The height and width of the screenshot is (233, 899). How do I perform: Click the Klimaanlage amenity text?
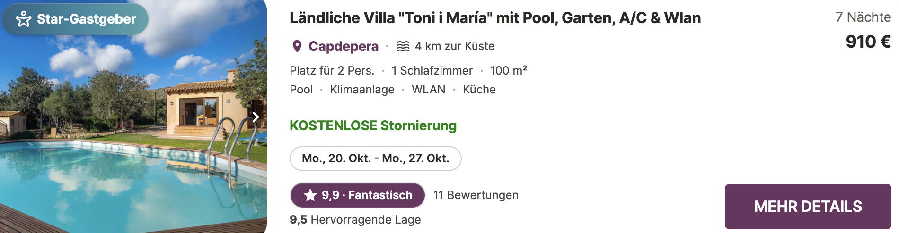[362, 90]
